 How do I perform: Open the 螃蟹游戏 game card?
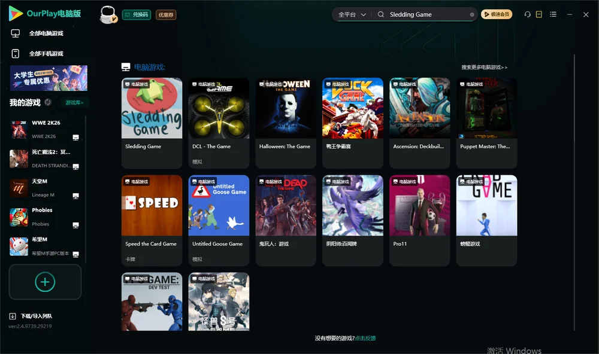click(486, 221)
